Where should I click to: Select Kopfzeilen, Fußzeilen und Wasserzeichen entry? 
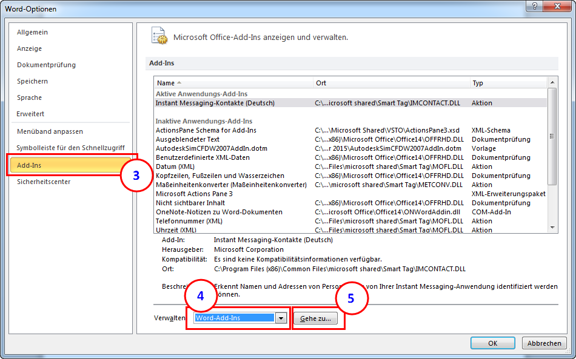click(350, 176)
